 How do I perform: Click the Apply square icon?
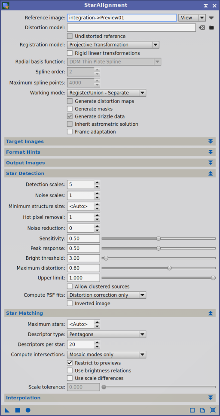pos(18,410)
